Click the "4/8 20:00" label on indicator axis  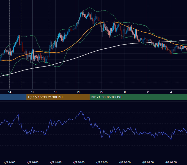pos(79,162)
